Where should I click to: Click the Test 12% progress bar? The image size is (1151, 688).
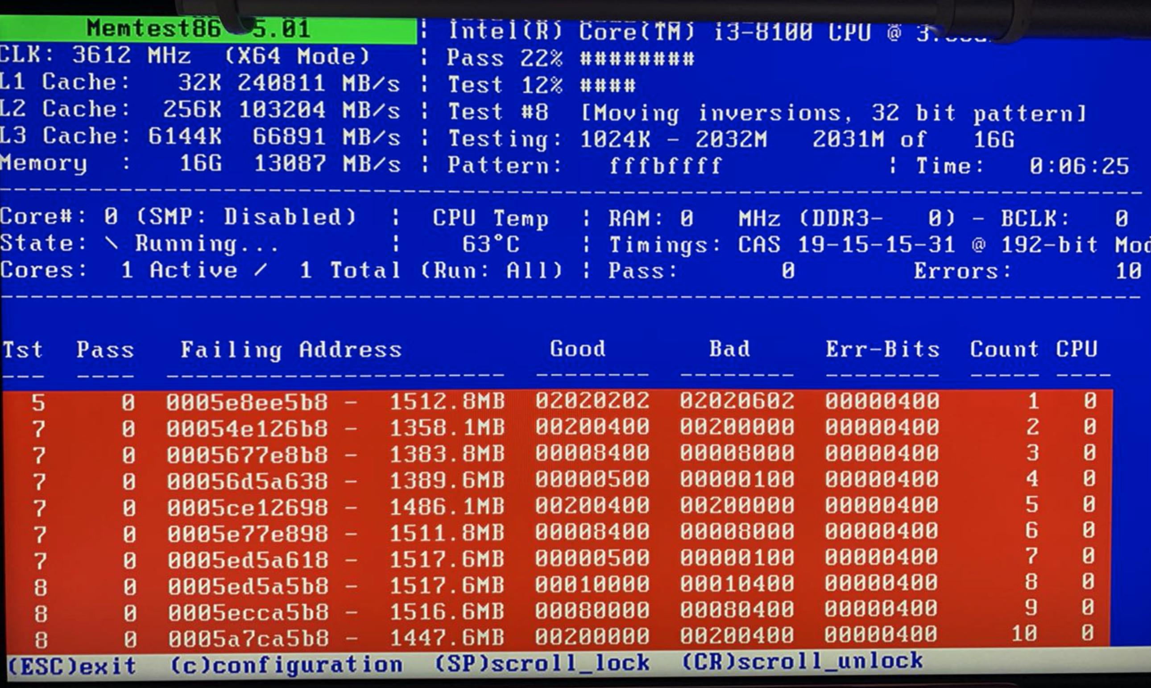pos(608,86)
